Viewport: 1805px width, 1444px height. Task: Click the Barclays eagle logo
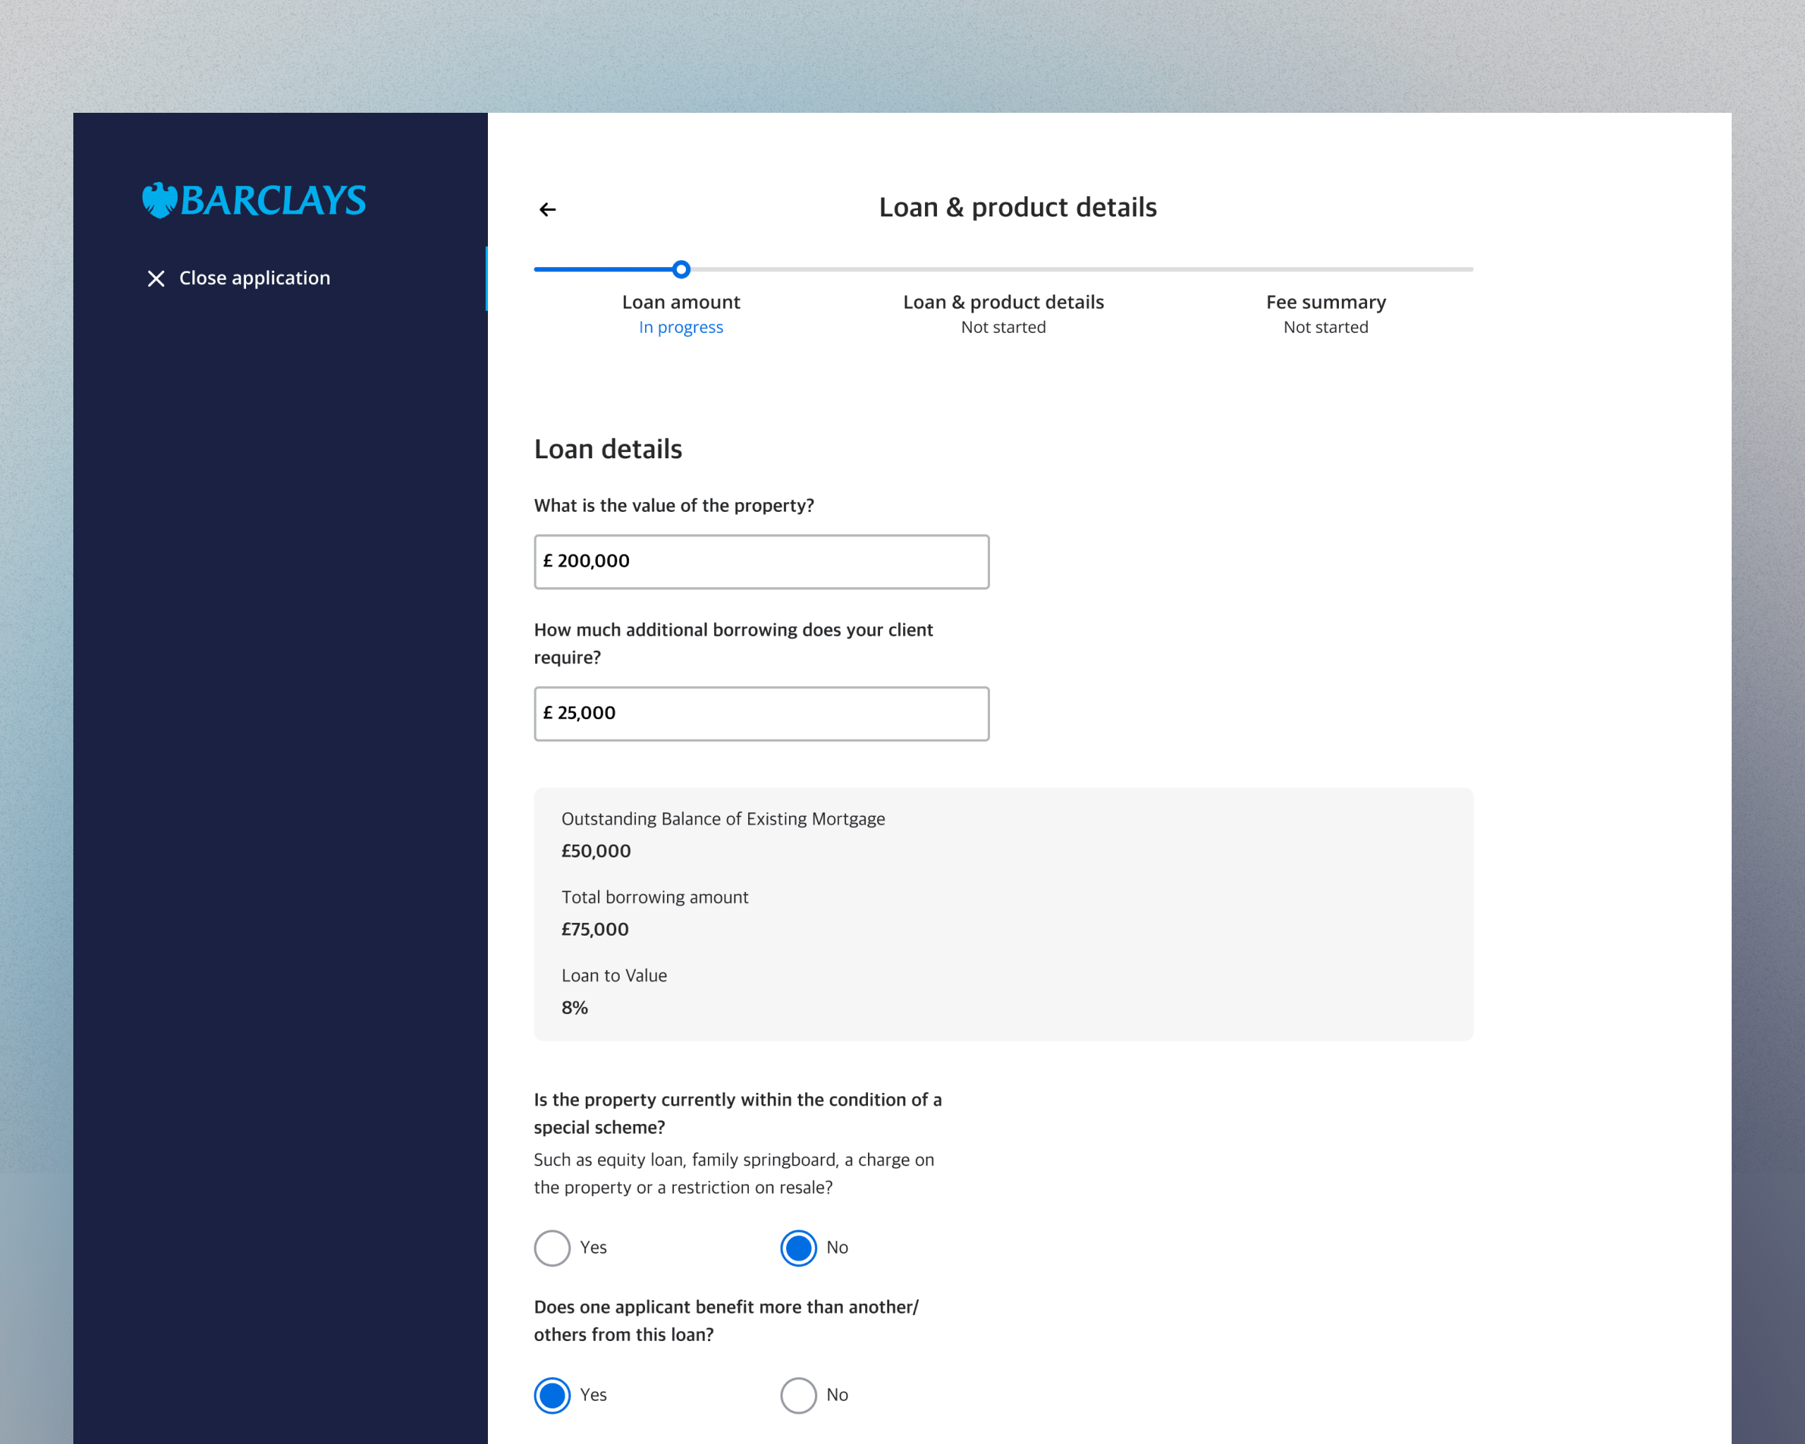click(159, 200)
